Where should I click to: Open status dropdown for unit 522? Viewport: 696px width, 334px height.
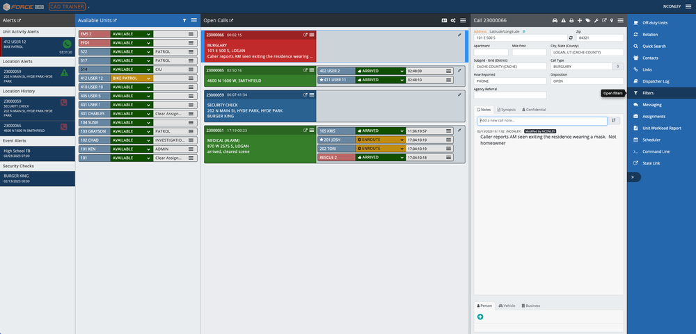pyautogui.click(x=132, y=52)
